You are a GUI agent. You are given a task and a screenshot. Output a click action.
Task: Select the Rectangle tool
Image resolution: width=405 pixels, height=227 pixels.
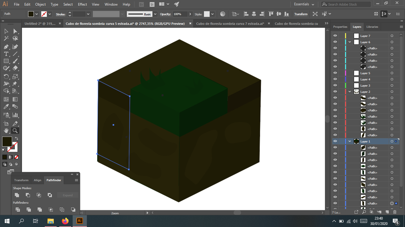click(x=6, y=61)
